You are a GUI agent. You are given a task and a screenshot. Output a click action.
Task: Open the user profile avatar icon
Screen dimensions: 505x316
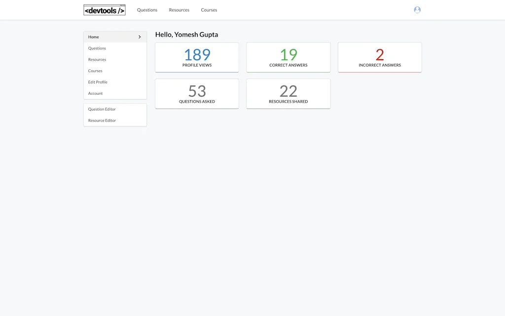click(x=417, y=10)
